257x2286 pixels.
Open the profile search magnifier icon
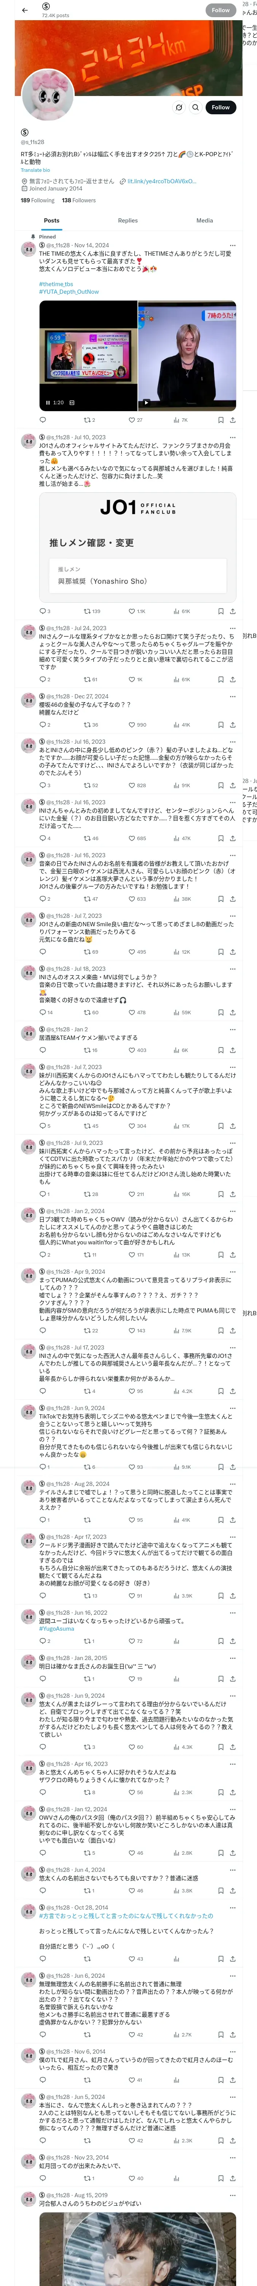(195, 107)
